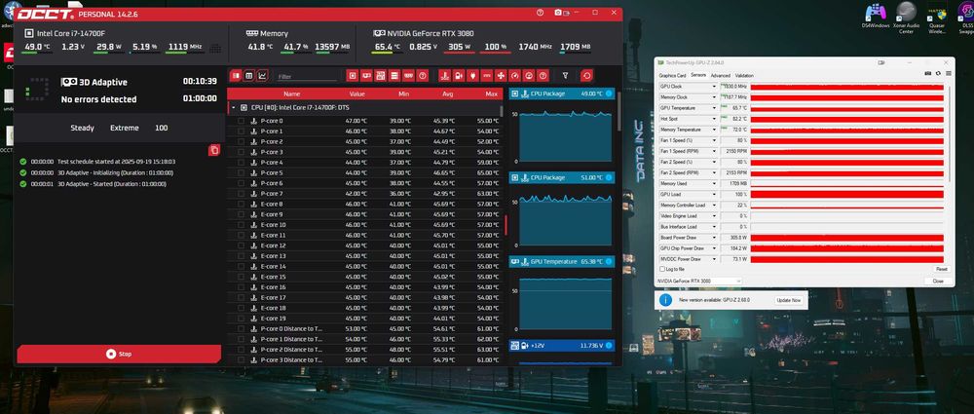Check the E-core 8 row checkbox
Image resolution: width=974 pixels, height=414 pixels.
point(241,204)
